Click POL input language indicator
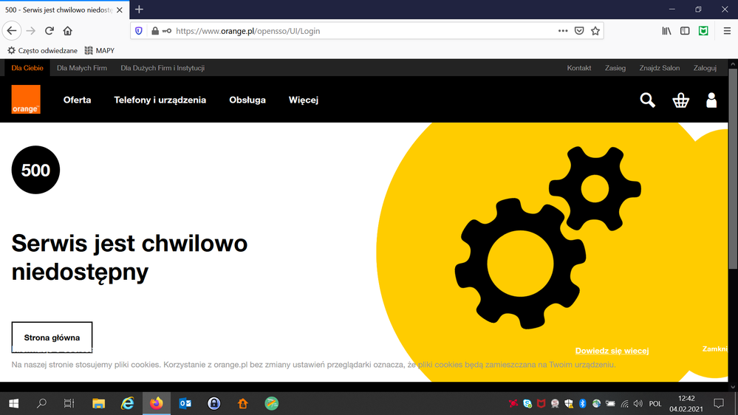Image resolution: width=738 pixels, height=415 pixels. 655,404
